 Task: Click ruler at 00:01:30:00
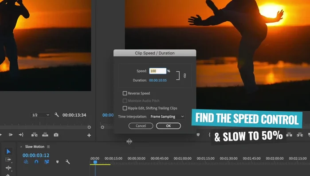(x=228, y=158)
